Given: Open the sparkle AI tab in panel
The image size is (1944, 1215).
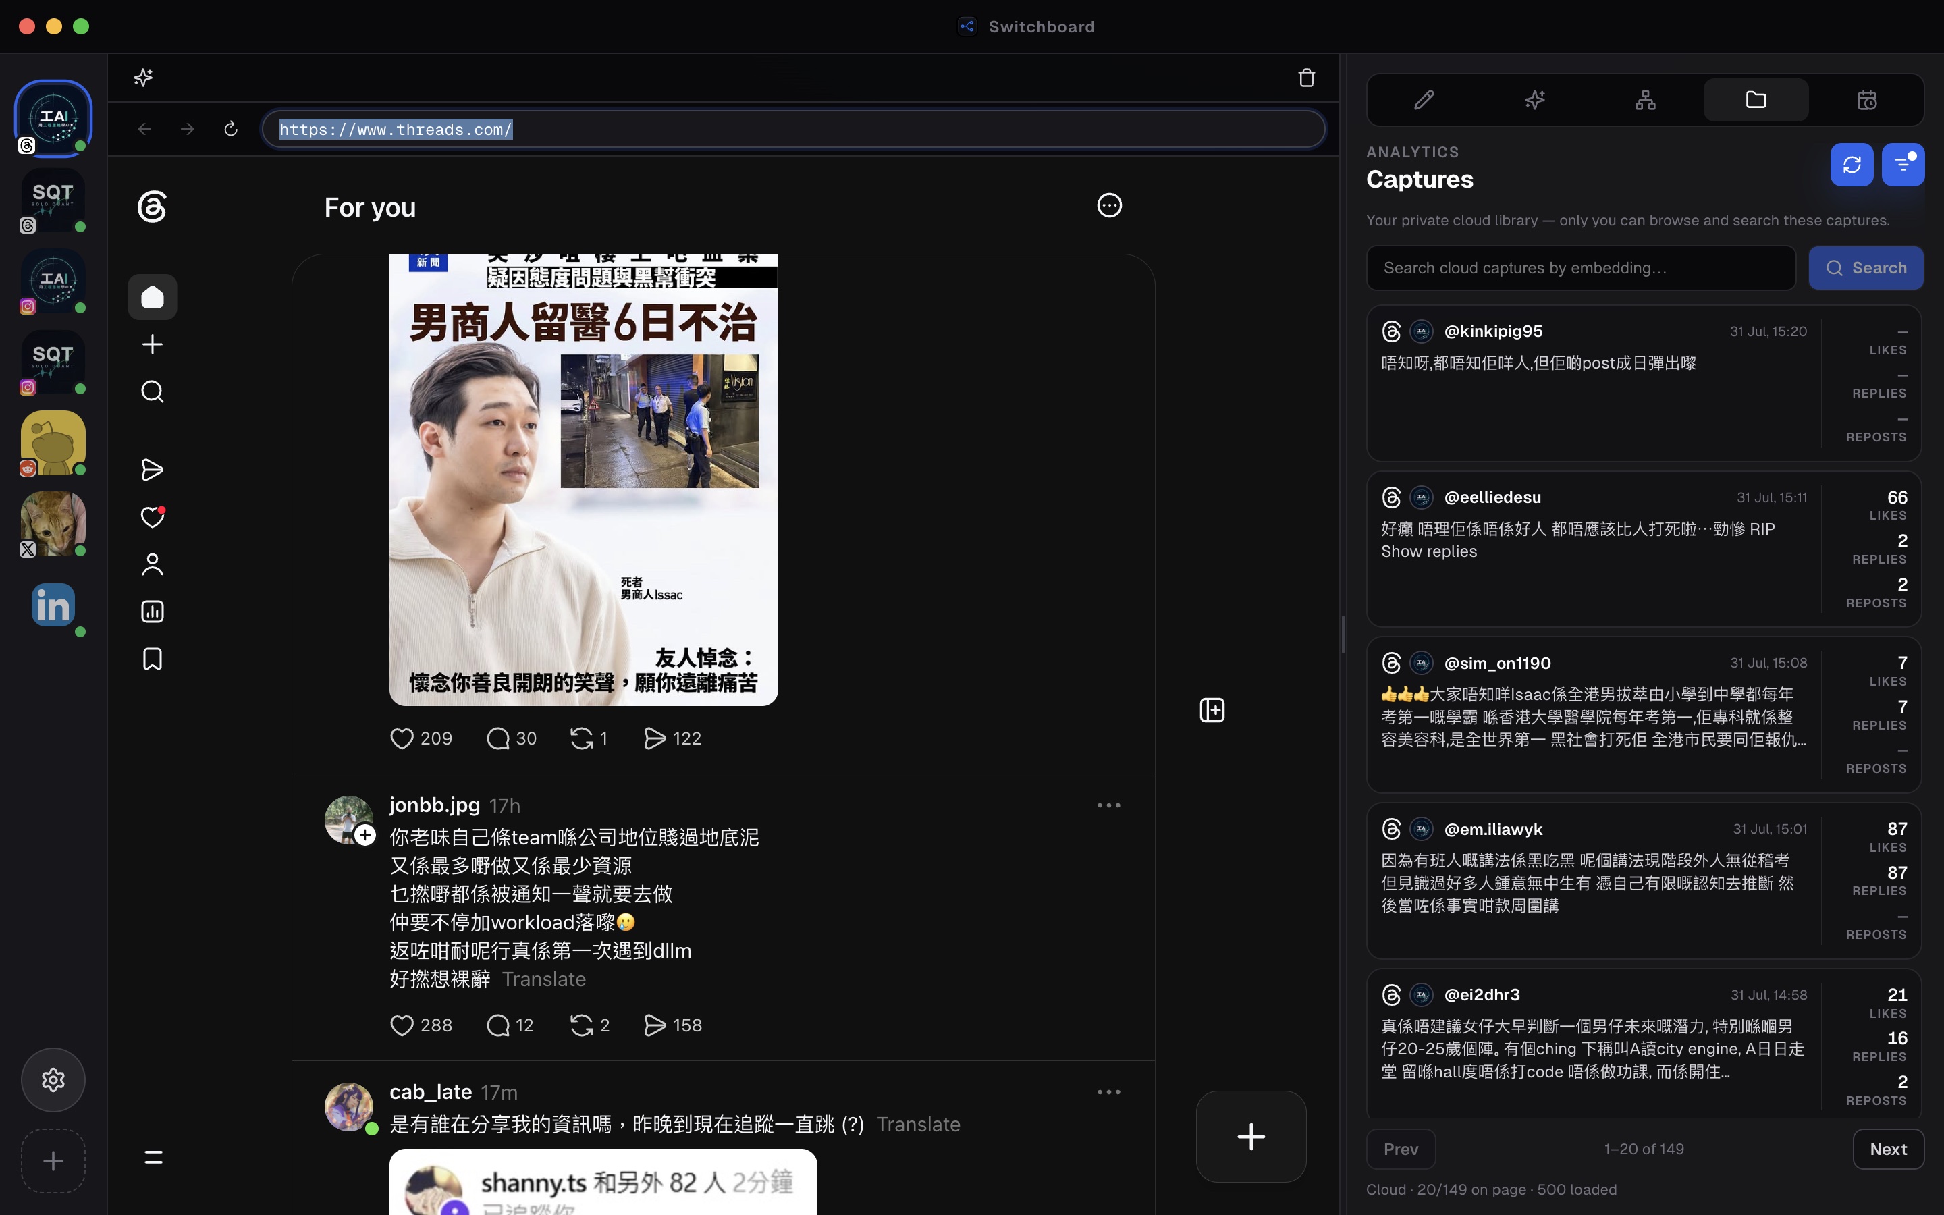Looking at the screenshot, I should 1534,100.
